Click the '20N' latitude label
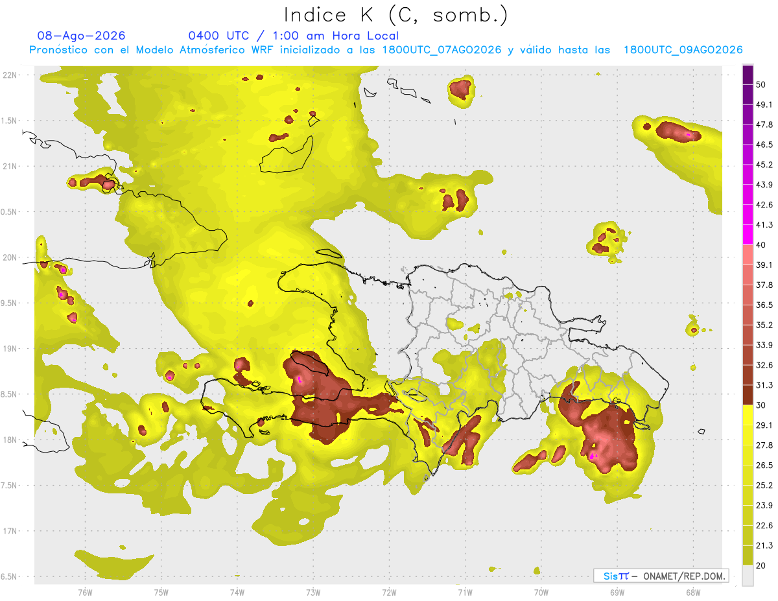The image size is (778, 601). pyautogui.click(x=10, y=257)
